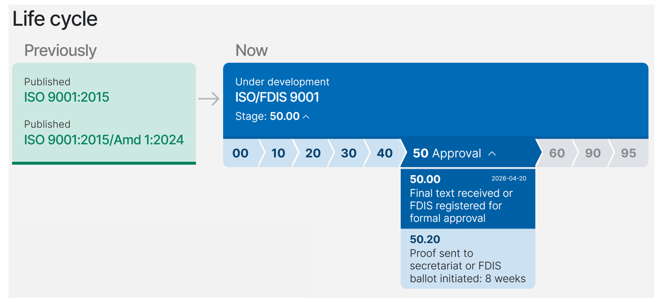Expand details of substage 50.20

(x=467, y=259)
